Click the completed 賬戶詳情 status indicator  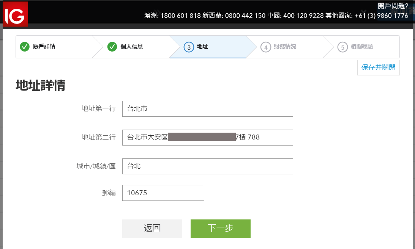(24, 47)
